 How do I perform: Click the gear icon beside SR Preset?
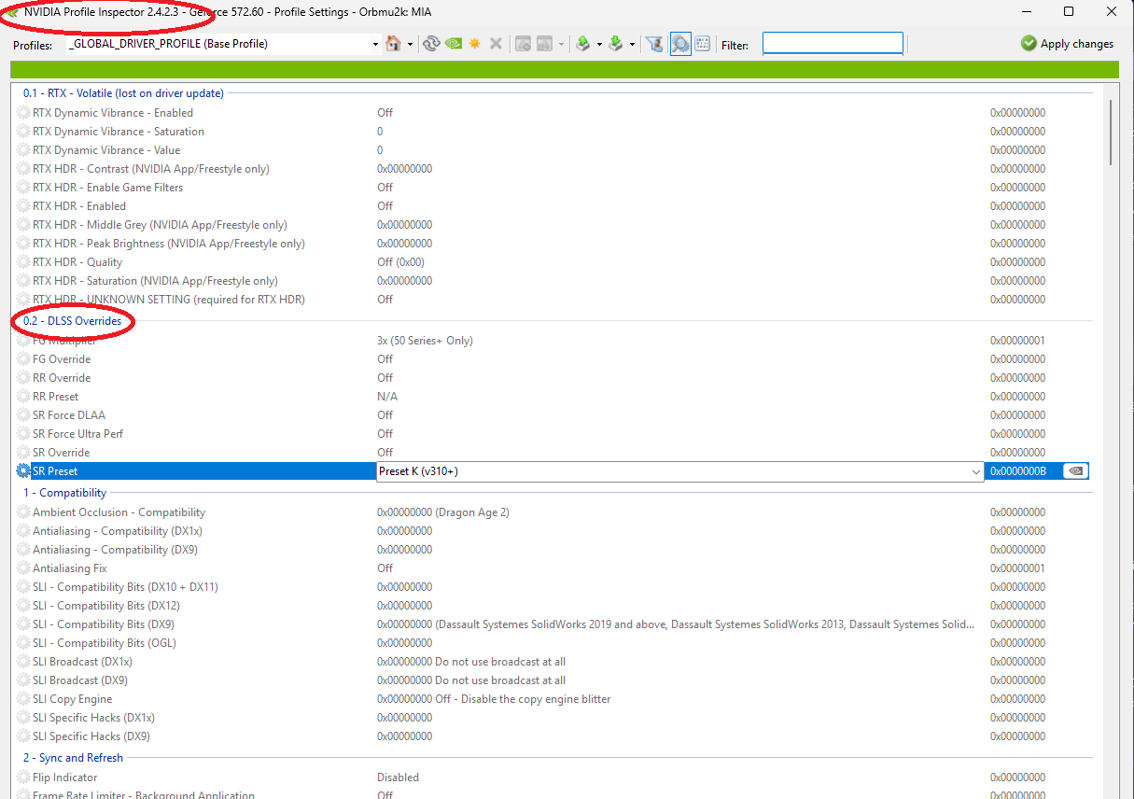point(23,471)
